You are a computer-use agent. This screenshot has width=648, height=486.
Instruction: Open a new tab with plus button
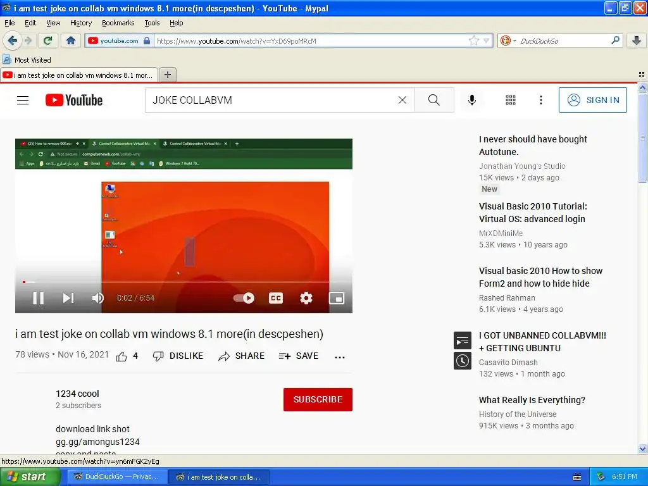click(167, 75)
